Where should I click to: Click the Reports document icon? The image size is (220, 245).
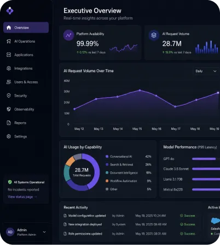pos(9,123)
